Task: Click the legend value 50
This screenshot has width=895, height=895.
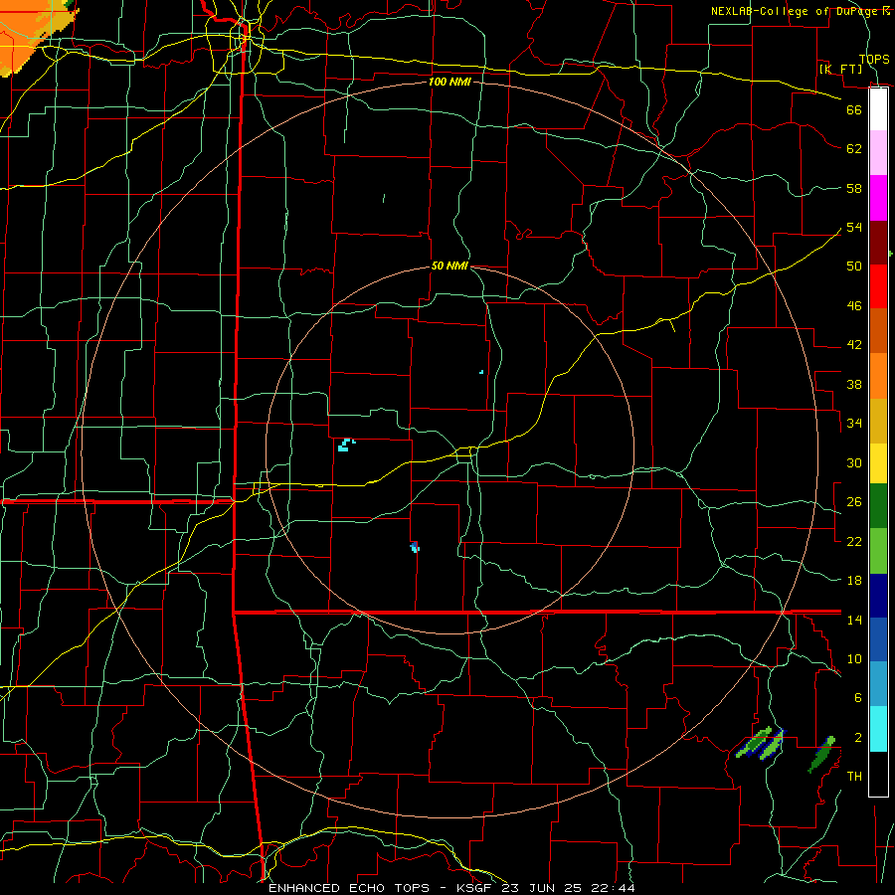Action: tap(854, 266)
